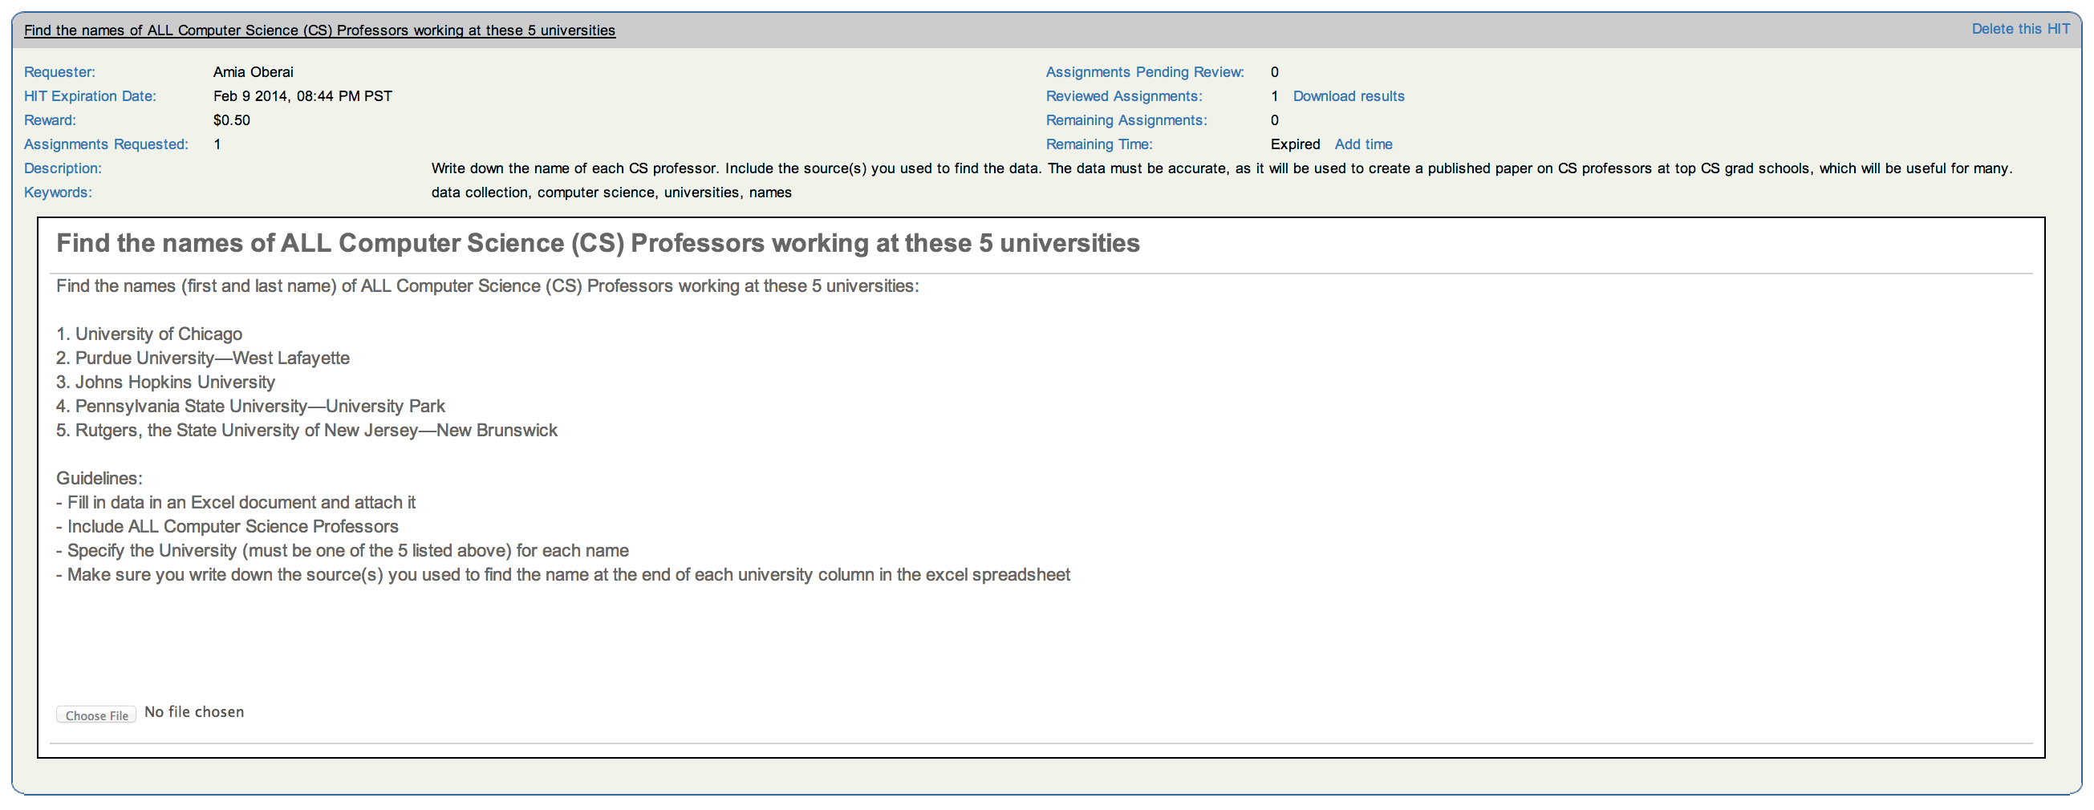Click the Guidelines: heading
This screenshot has height=810, width=2094.
[x=99, y=479]
